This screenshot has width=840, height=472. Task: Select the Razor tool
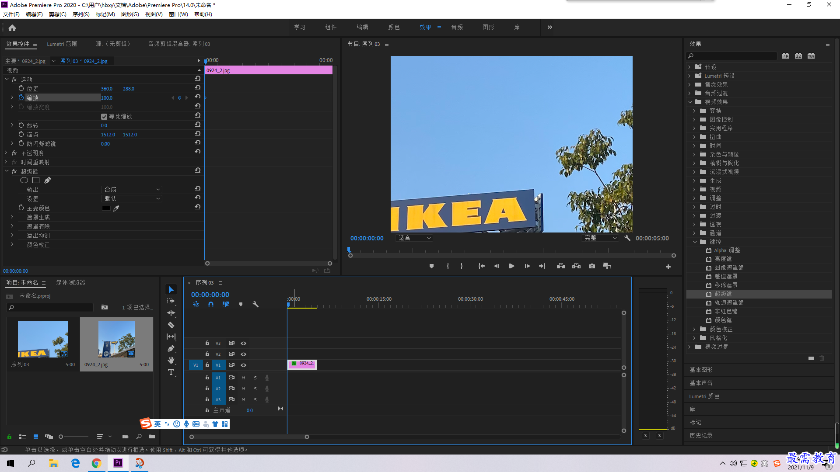point(171,325)
